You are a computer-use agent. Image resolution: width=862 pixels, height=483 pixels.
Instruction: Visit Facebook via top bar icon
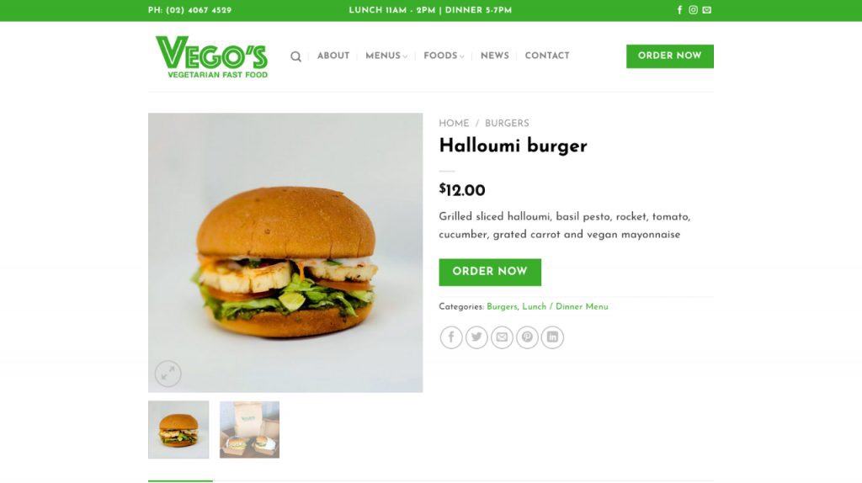(679, 10)
